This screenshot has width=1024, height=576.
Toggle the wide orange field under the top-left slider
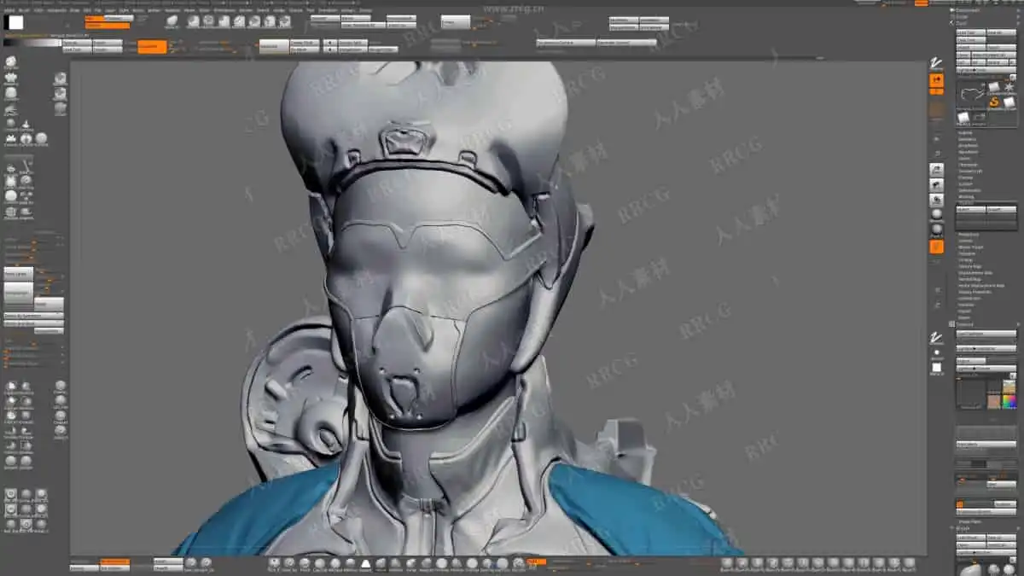pos(108,25)
